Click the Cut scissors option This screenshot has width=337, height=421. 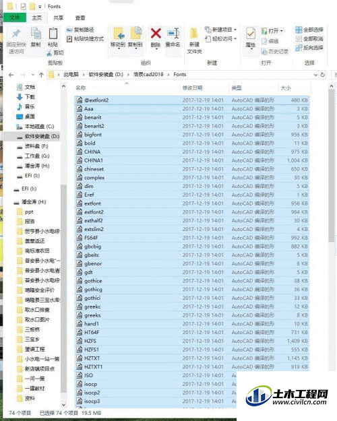55,53
